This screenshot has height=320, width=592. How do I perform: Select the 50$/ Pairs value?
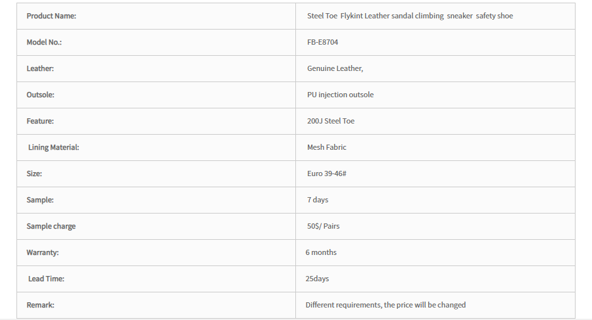[323, 226]
